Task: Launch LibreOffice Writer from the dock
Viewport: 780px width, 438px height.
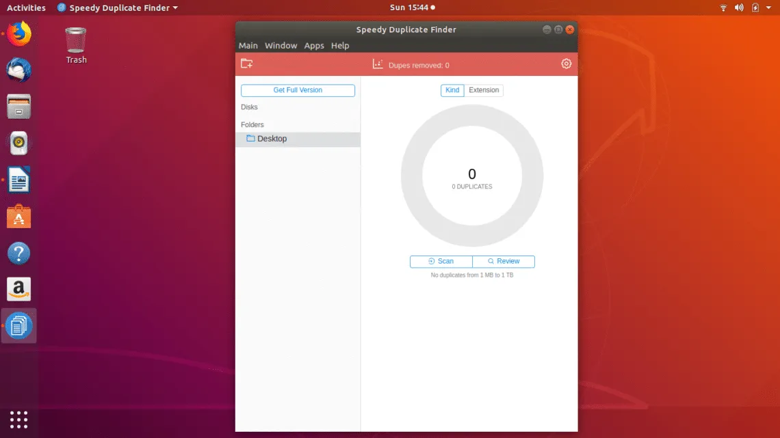Action: pos(19,180)
